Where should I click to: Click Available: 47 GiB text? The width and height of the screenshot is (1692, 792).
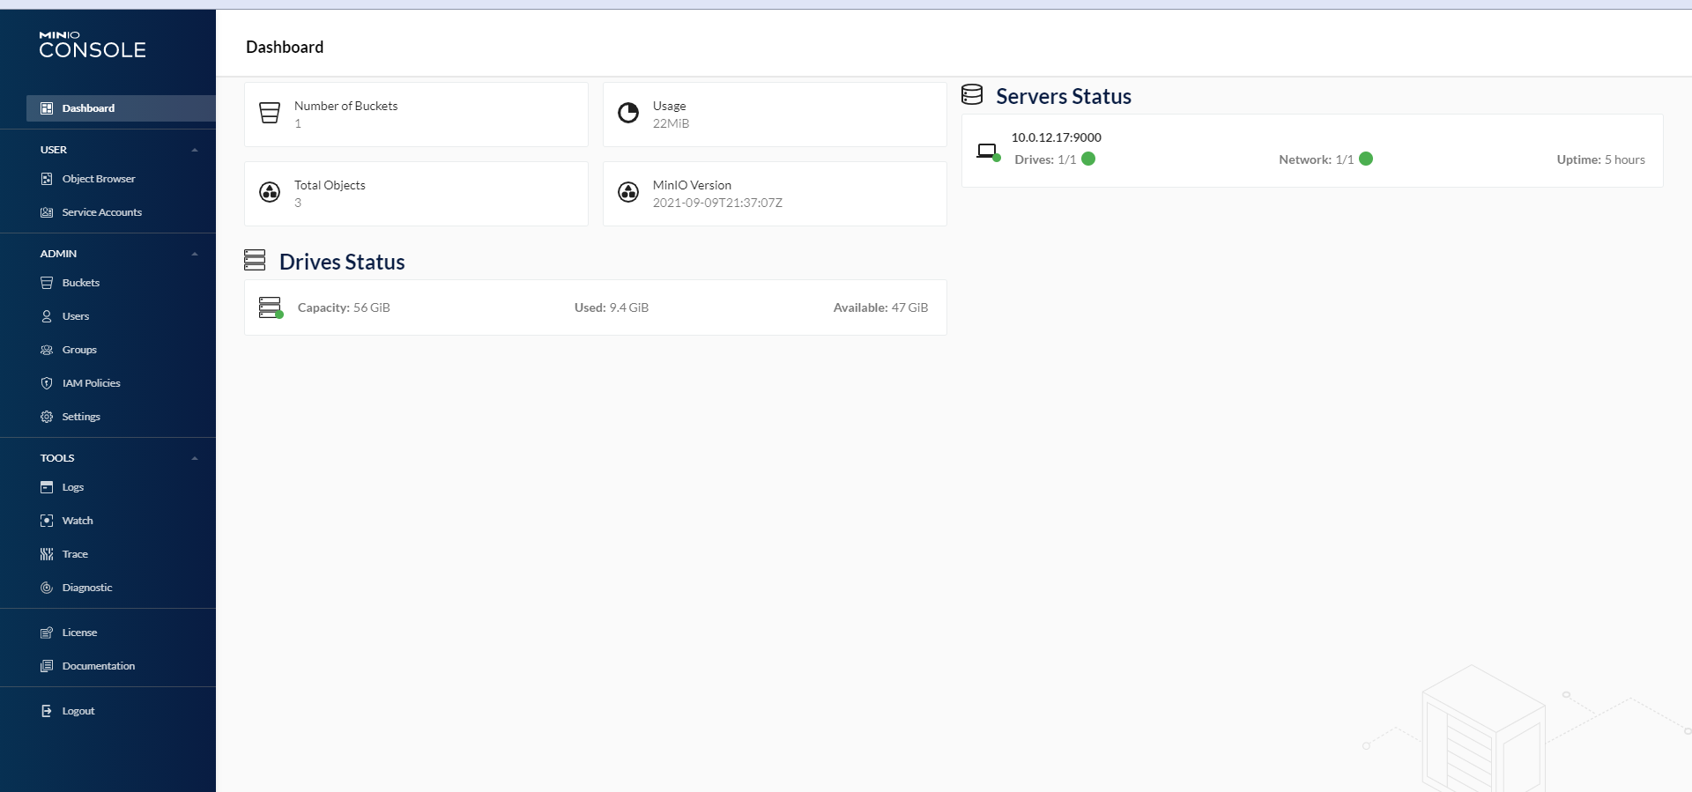point(880,307)
